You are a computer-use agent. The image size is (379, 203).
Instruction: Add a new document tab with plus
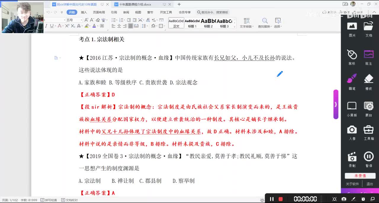(179, 4)
